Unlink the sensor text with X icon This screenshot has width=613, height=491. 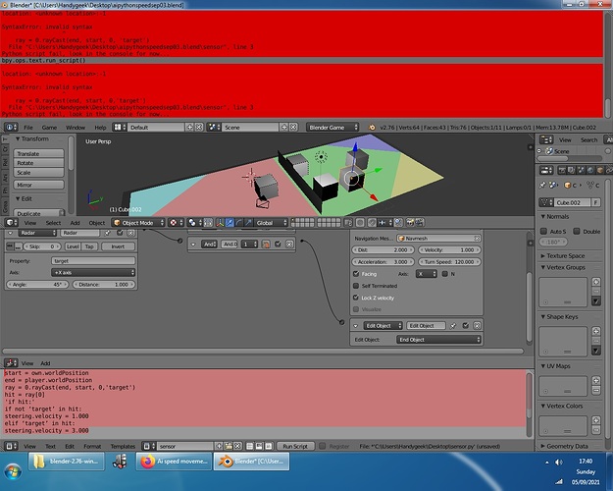237,446
